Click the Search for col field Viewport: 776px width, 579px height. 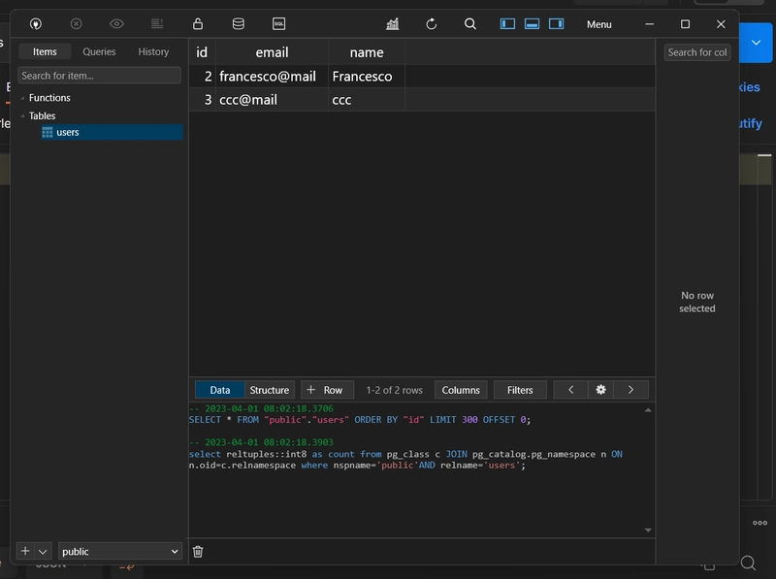(x=697, y=52)
